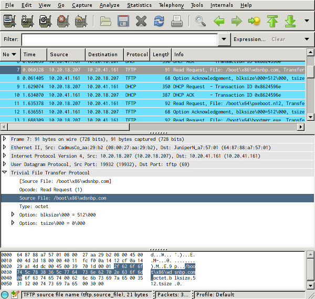Open the capture interfaces list icon
The image size is (315, 299).
pos(9,22)
